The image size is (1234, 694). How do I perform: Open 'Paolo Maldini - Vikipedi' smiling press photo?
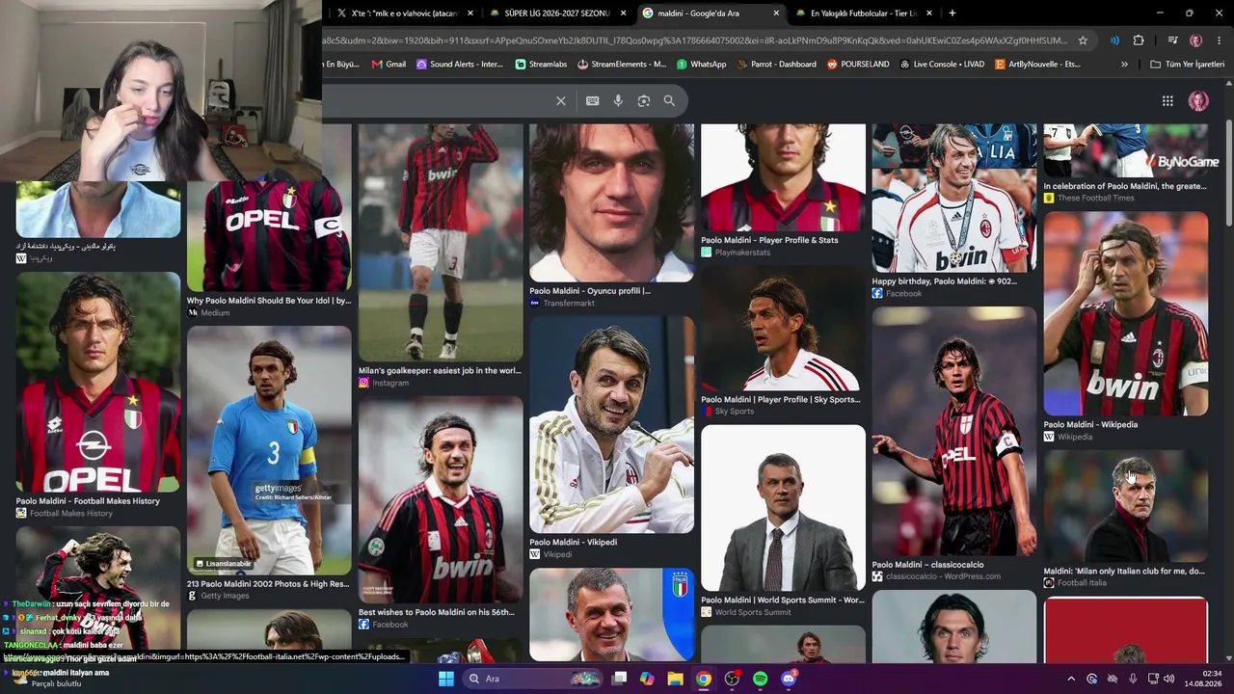(611, 424)
